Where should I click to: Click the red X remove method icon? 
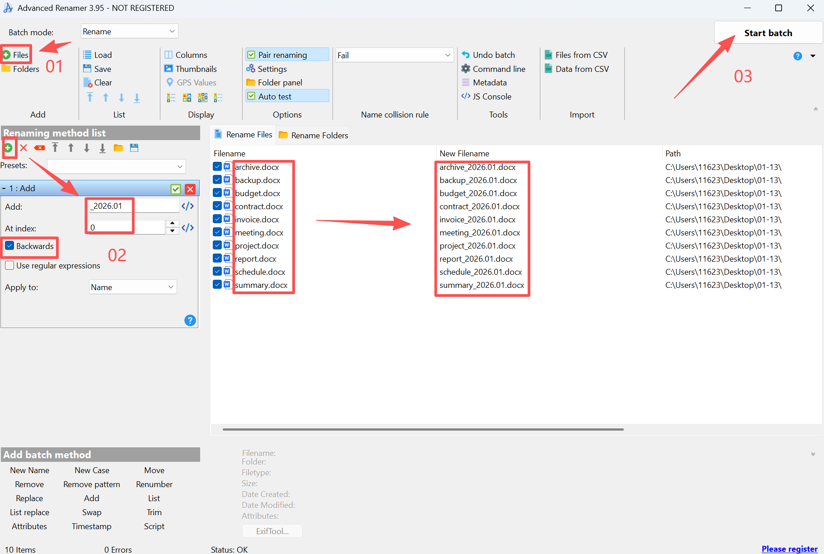23,148
